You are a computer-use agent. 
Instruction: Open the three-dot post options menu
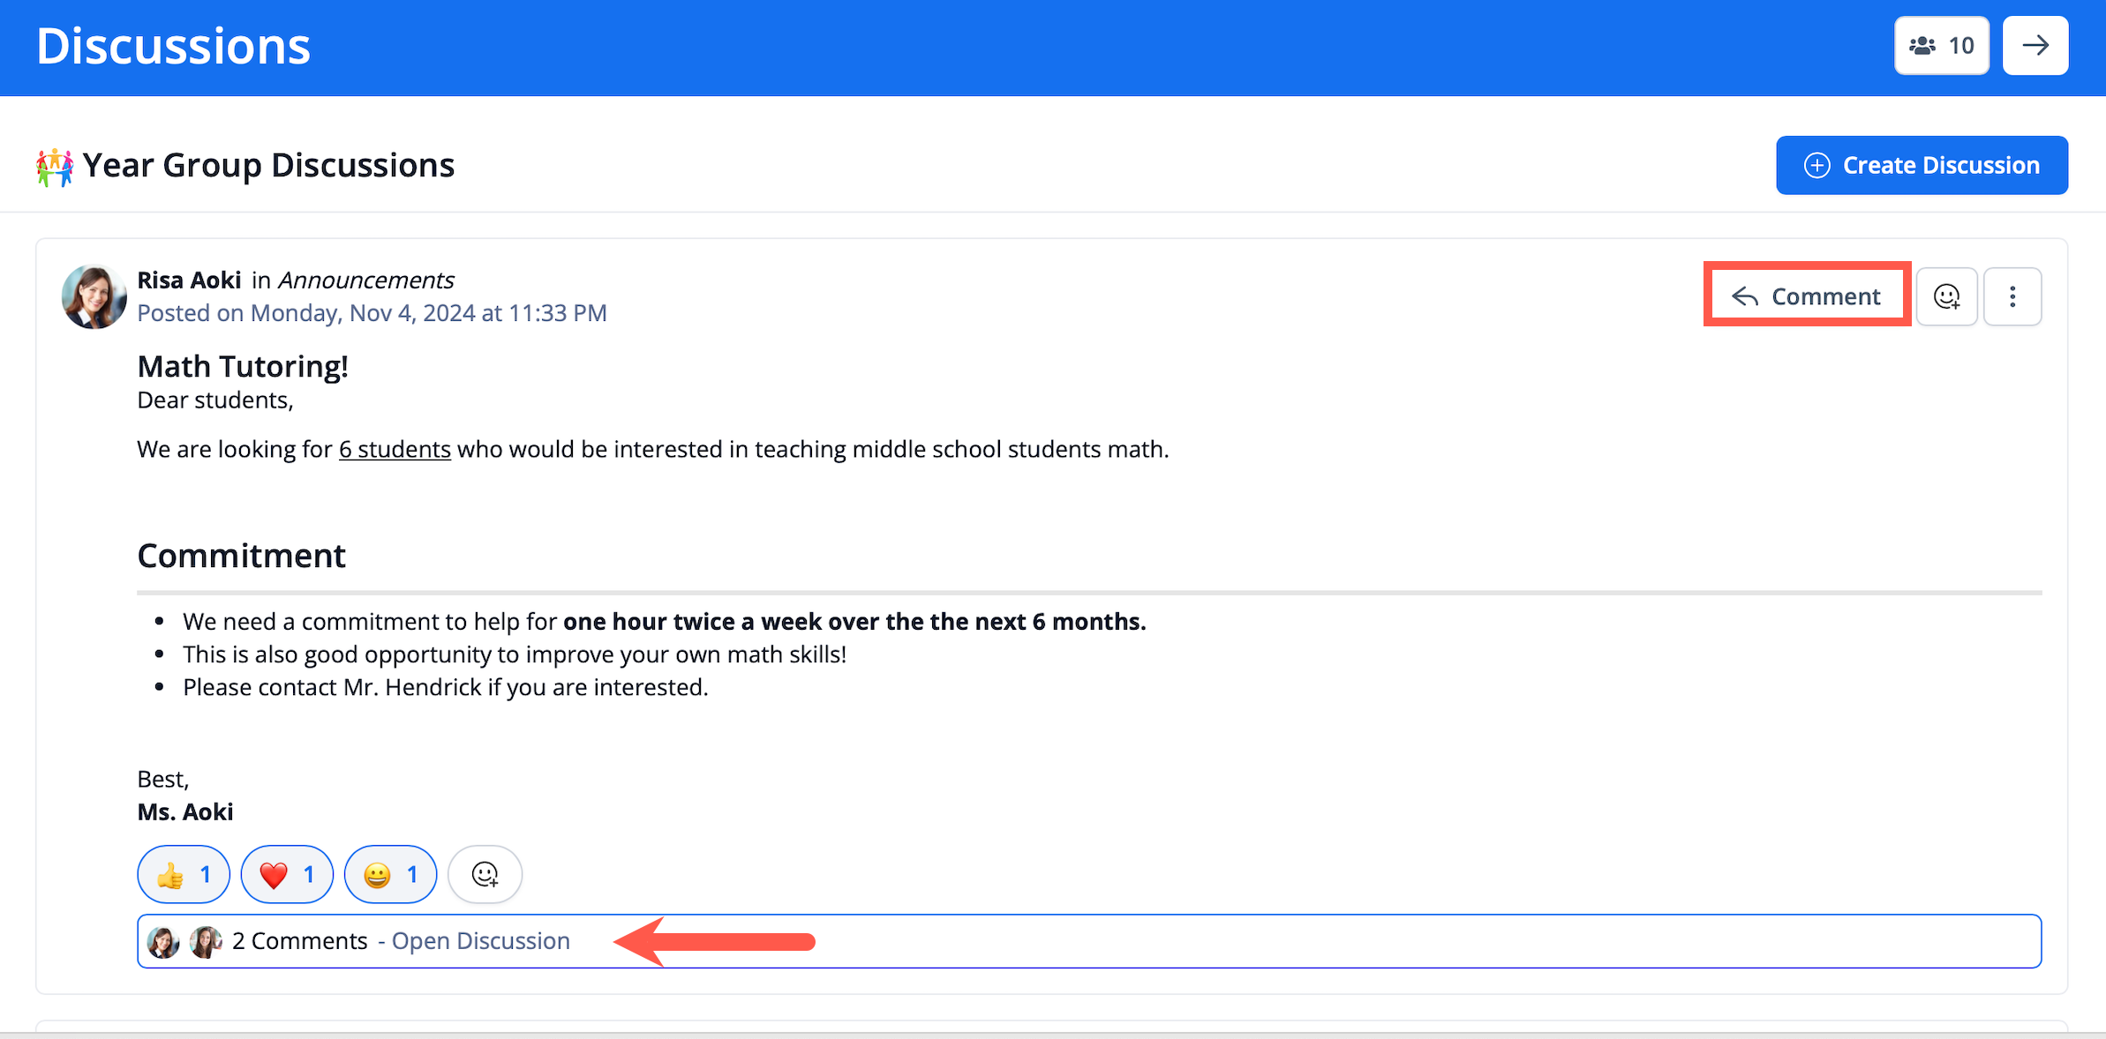[2012, 296]
